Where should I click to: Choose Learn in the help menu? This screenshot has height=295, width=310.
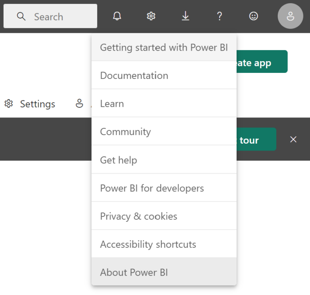click(x=164, y=104)
